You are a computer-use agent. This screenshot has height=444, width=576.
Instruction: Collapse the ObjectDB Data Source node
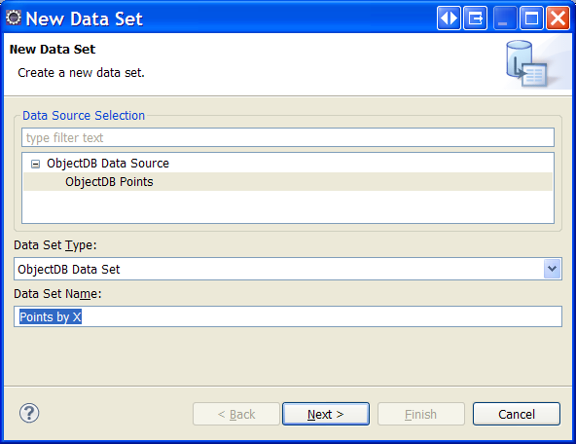[35, 164]
